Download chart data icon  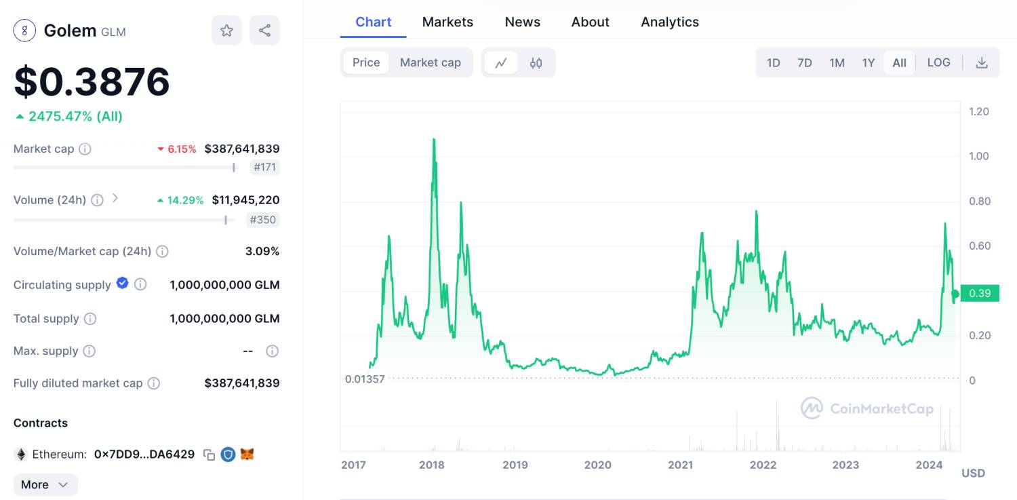click(981, 62)
